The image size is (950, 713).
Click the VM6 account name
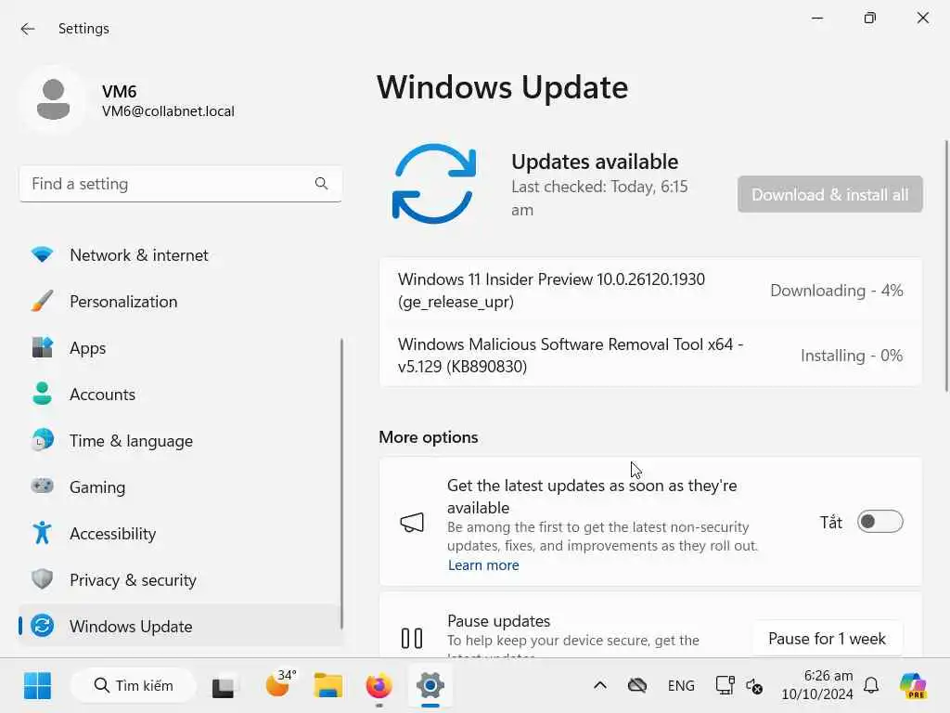pyautogui.click(x=120, y=91)
